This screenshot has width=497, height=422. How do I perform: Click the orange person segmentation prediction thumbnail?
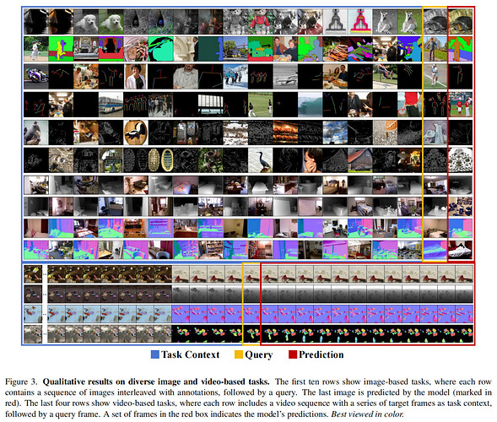(460, 49)
